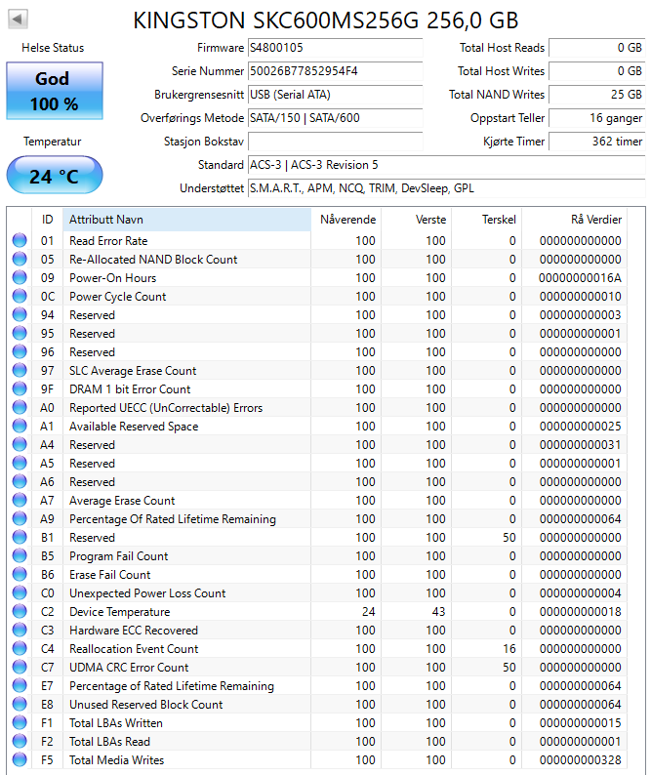Click the Serie Nummer field
The image size is (651, 775).
[x=335, y=71]
